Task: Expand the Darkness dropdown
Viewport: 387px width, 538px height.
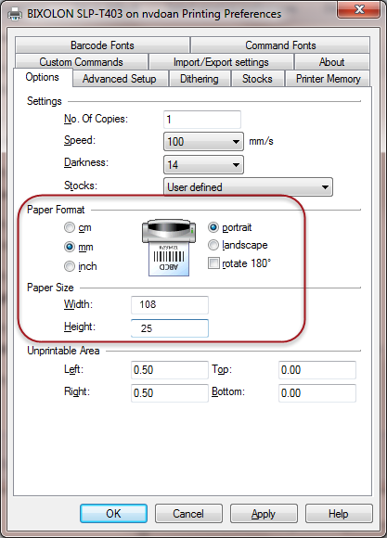Action: pos(203,165)
